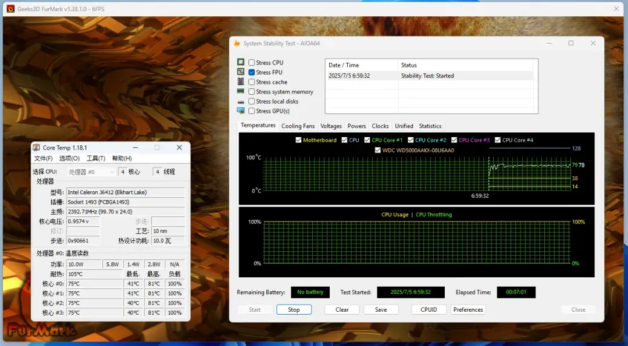Enable Stress local disks
628x346 pixels.
pyautogui.click(x=252, y=101)
